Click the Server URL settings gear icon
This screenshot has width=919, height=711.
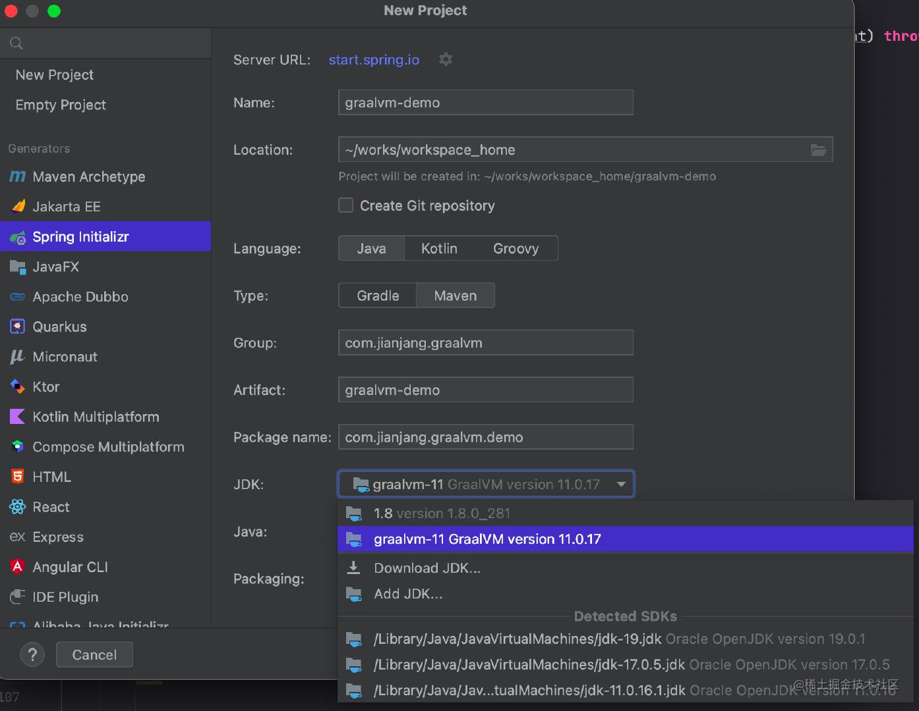(446, 60)
